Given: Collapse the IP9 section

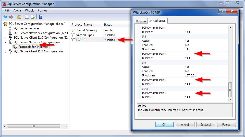Looking at the screenshot, I should pos(139,62).
